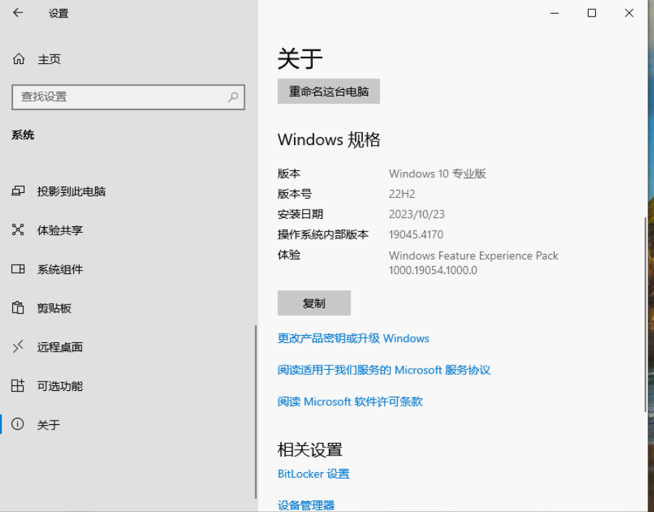Image resolution: width=654 pixels, height=512 pixels.
Task: Maximize the Settings window
Action: [x=592, y=13]
